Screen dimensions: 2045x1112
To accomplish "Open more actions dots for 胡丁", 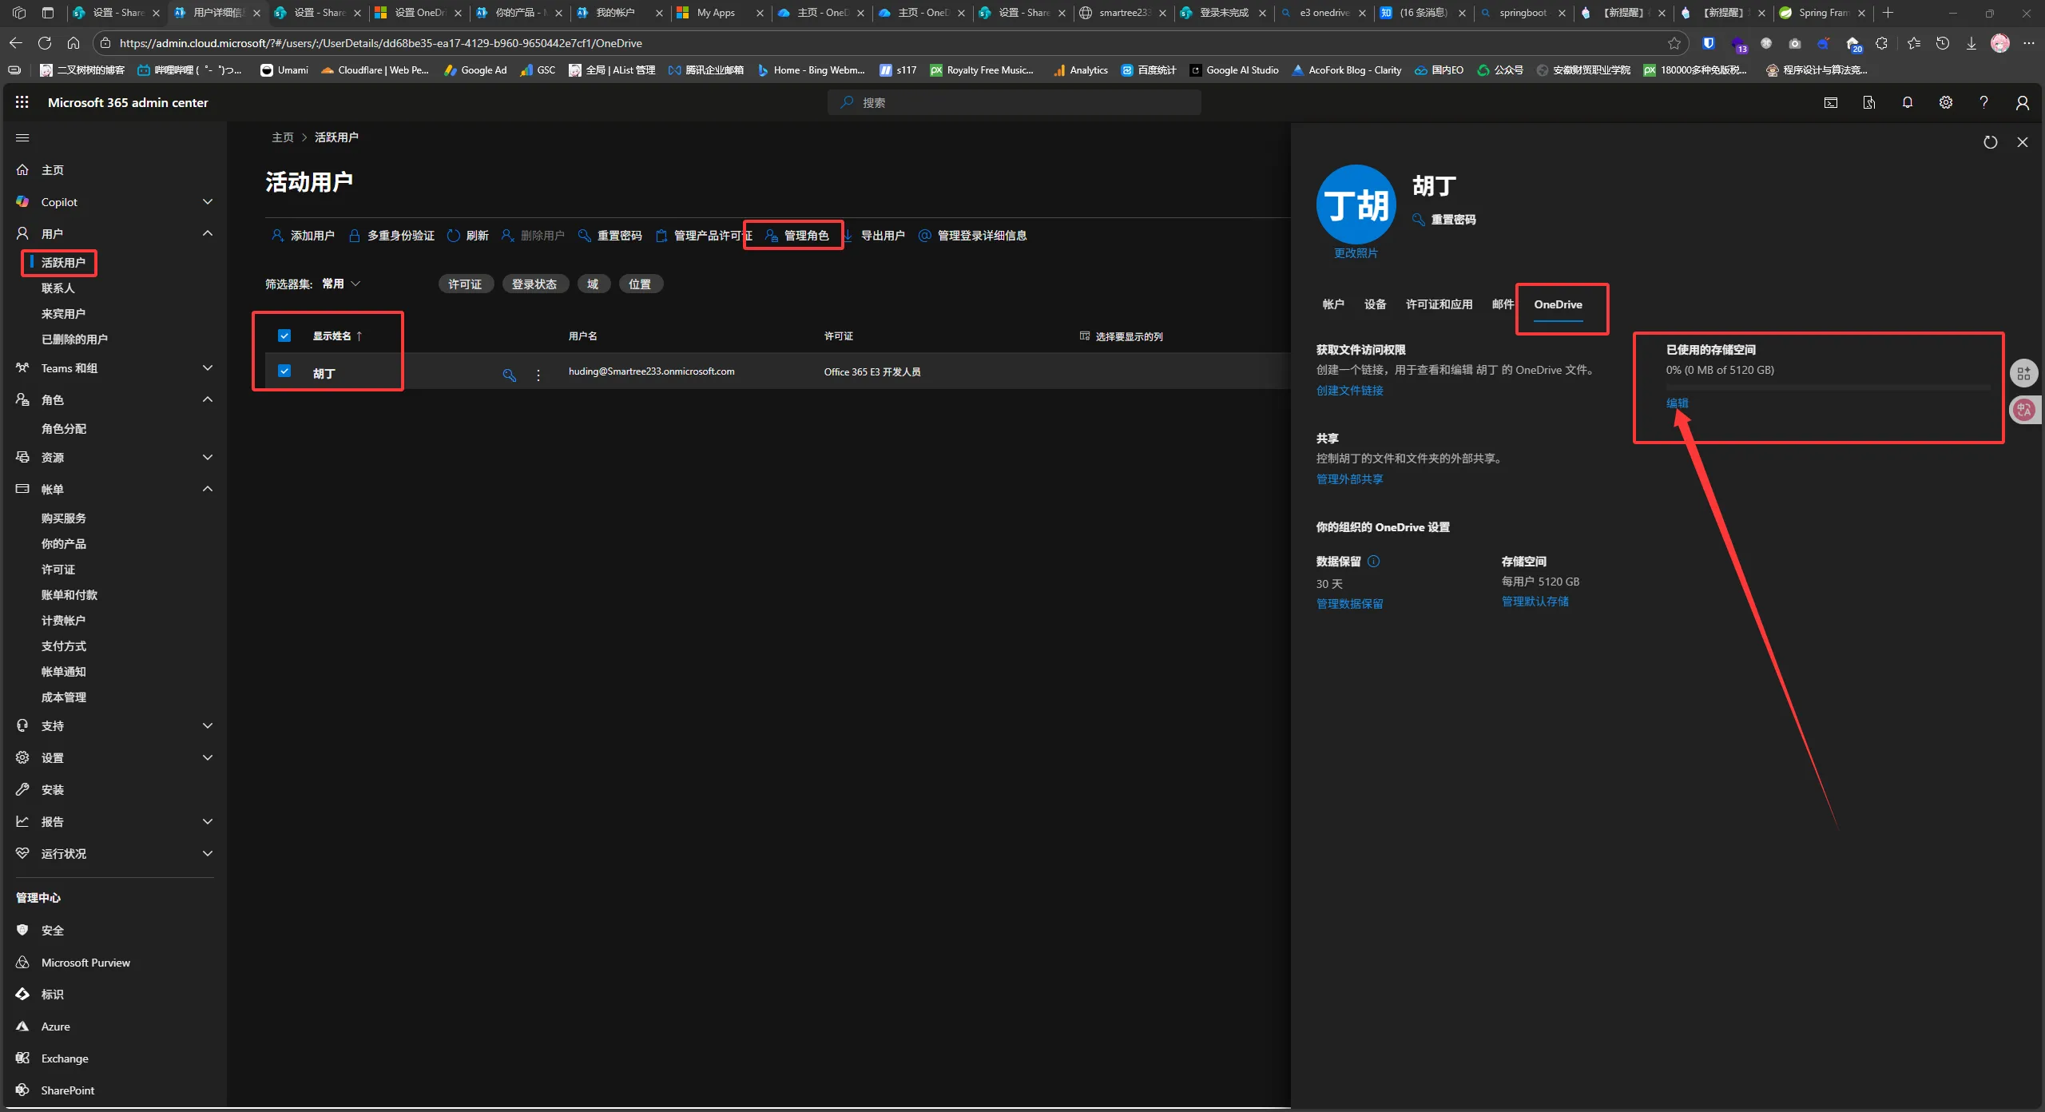I will click(538, 375).
